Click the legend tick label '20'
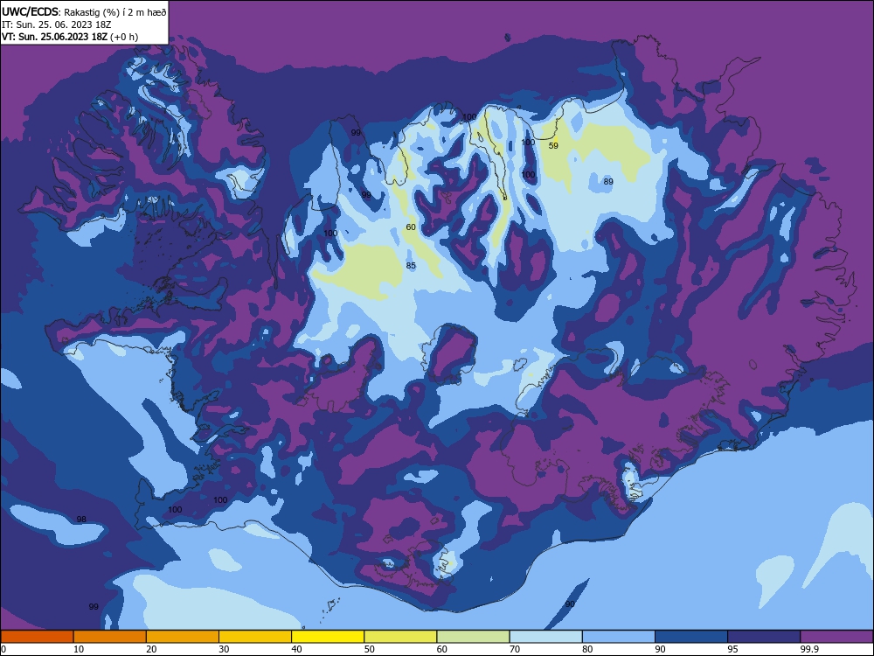Viewport: 874px width, 656px height. 151,649
